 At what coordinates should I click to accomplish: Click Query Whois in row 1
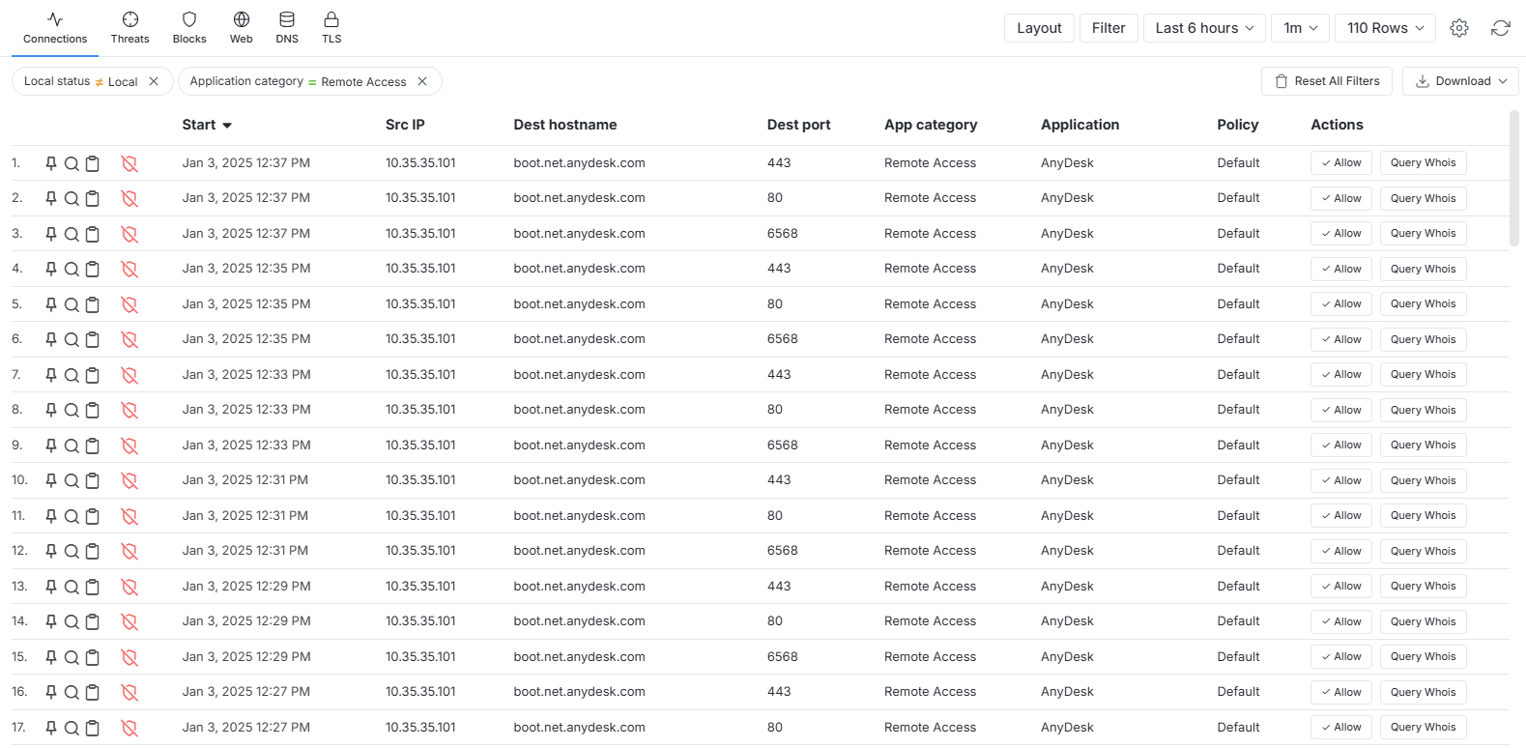click(x=1423, y=162)
